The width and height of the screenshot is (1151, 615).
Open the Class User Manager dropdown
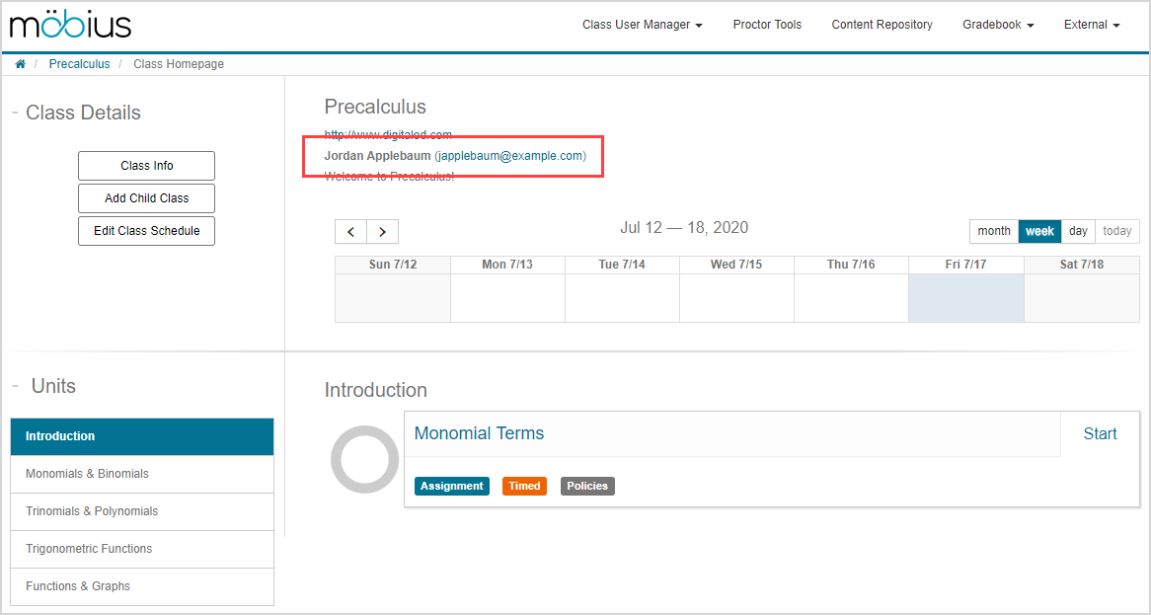tap(642, 25)
